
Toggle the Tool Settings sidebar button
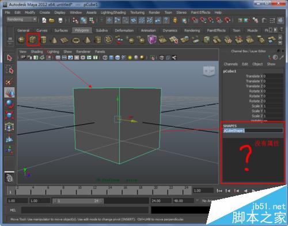click(x=272, y=20)
